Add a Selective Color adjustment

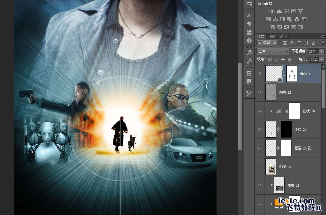293,27
